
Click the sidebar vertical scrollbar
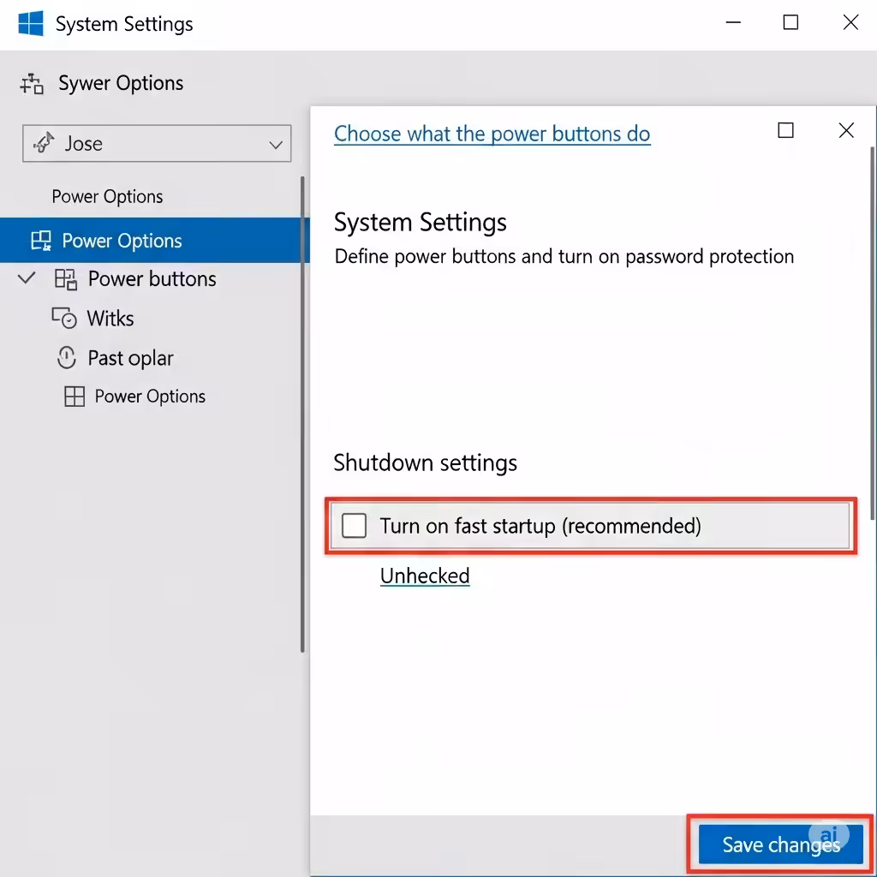click(302, 414)
